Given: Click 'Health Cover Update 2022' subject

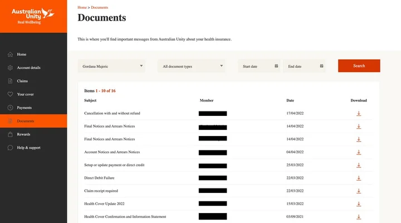Looking at the screenshot, I should coord(104,204).
